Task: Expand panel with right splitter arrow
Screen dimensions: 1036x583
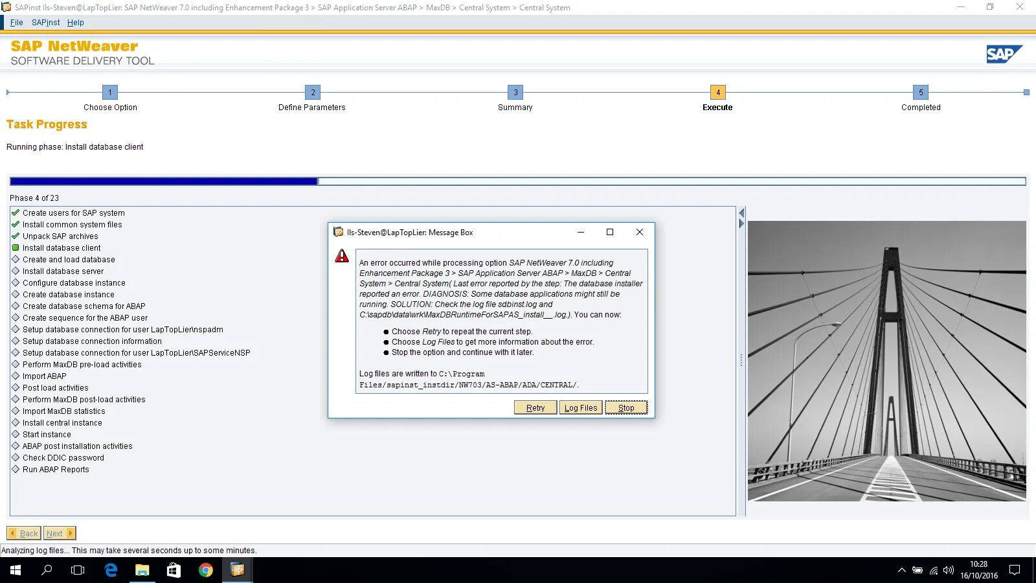Action: (x=742, y=223)
